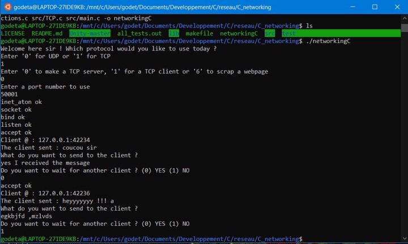The width and height of the screenshot is (408, 244).
Task: Click the scrollbar up arrow
Action: 405,18
